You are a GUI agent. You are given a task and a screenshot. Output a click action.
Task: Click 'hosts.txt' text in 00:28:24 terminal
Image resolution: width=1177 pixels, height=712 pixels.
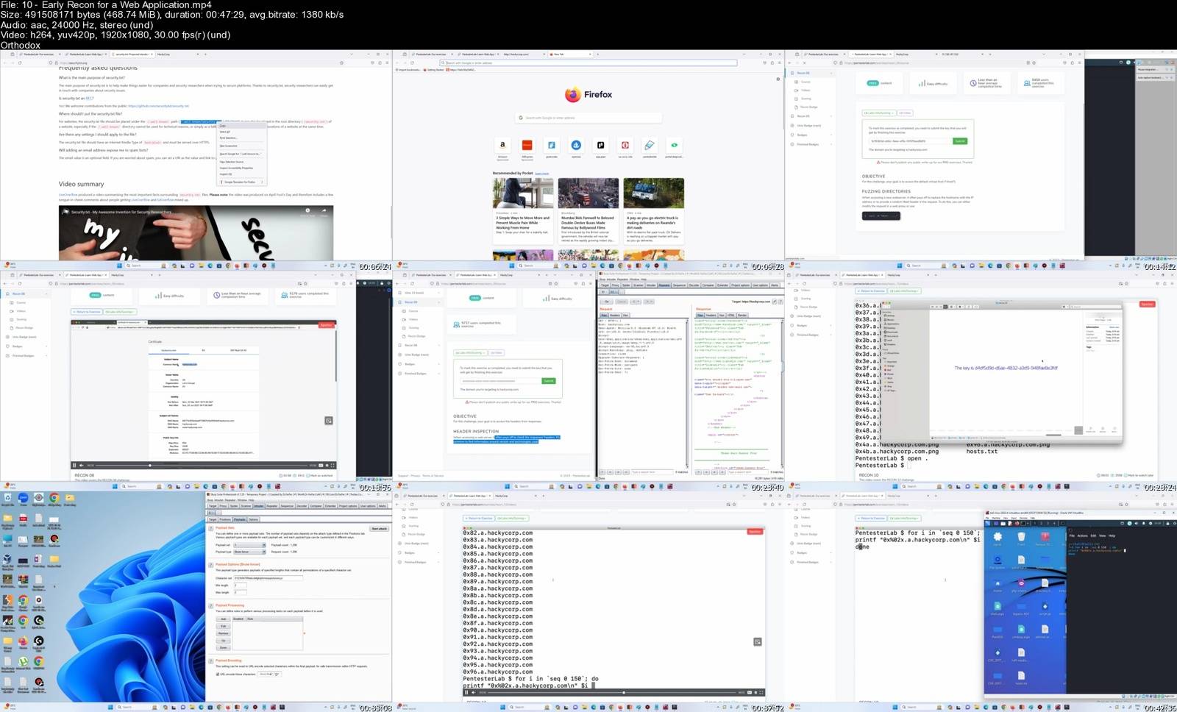(x=982, y=452)
